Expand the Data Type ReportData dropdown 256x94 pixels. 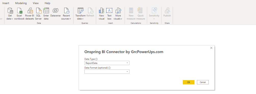[107, 63]
